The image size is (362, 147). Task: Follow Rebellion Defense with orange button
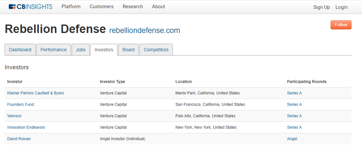pos(341,24)
